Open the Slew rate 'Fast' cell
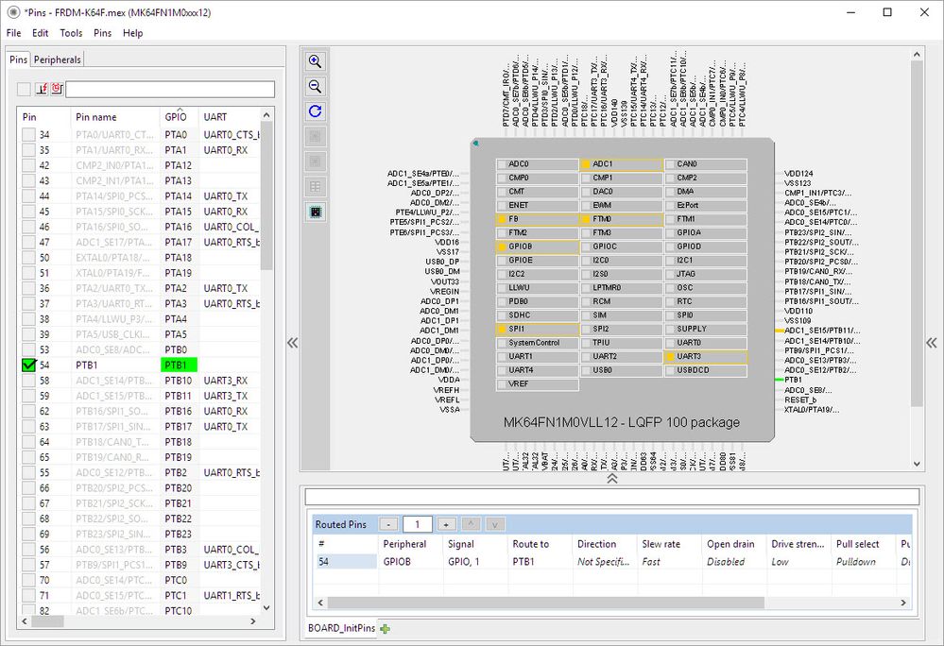 coord(669,562)
